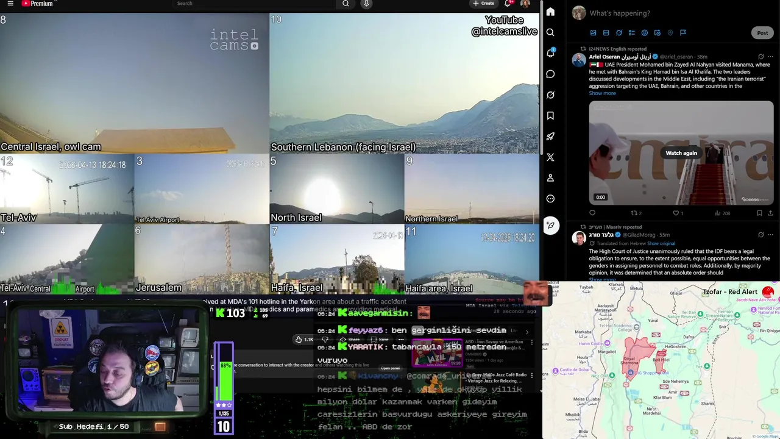Bookmark the Ariel Oseran post
This screenshot has height=439, width=780.
(759, 213)
